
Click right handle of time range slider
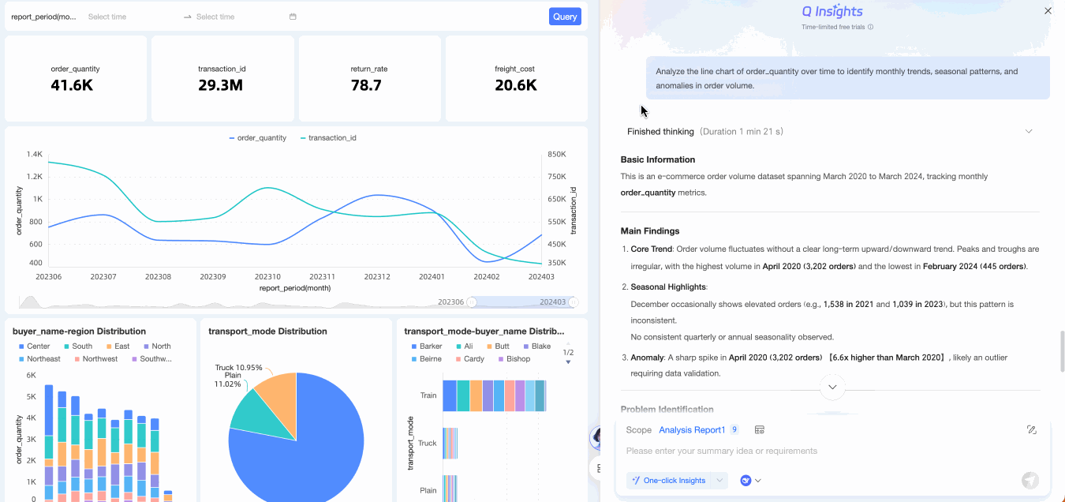[x=574, y=302]
